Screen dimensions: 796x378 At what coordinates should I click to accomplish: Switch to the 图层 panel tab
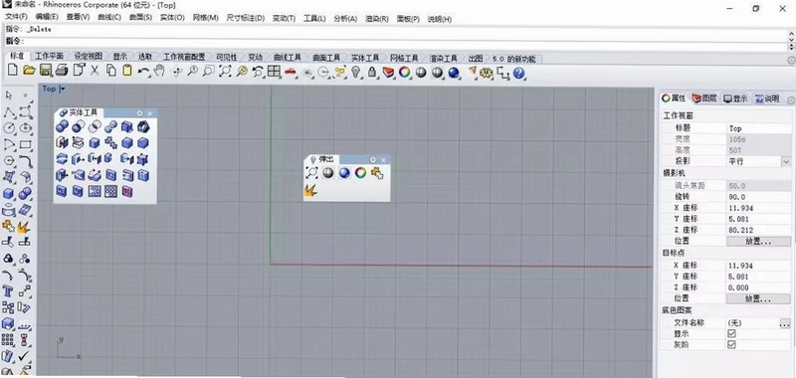[x=704, y=98]
